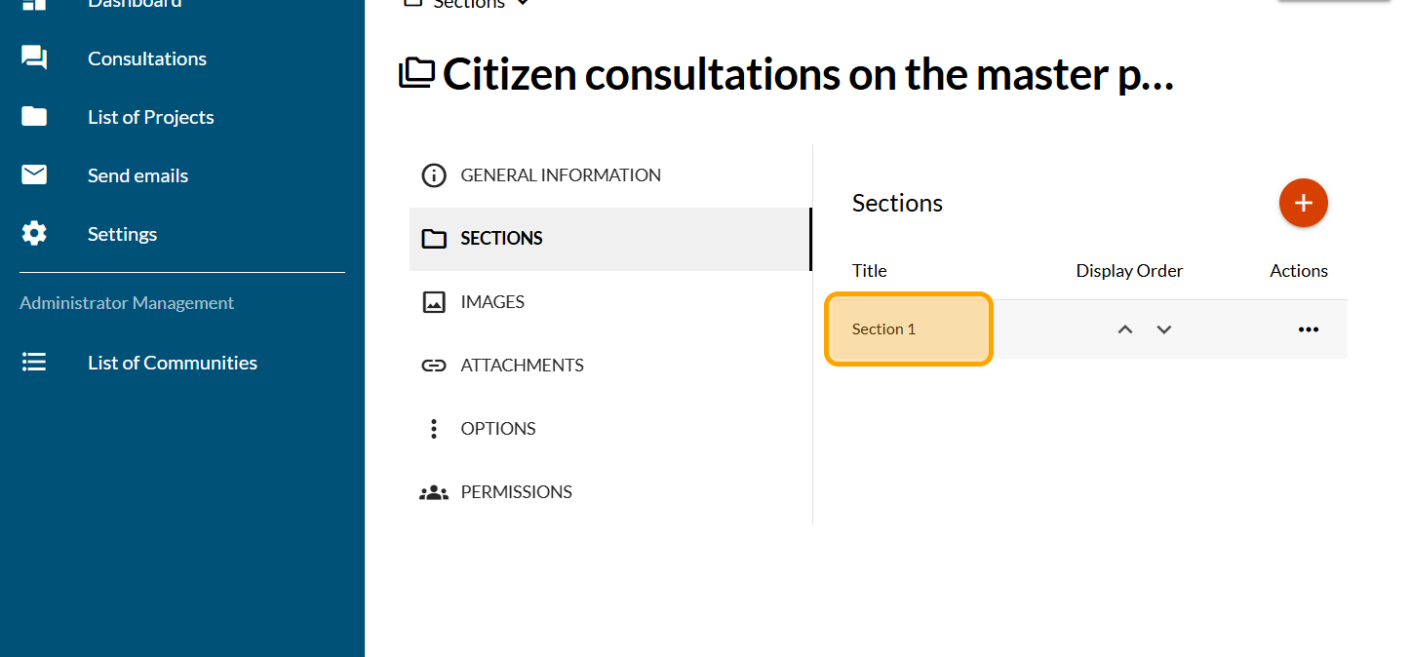Open List of Communities from sidebar
The width and height of the screenshot is (1411, 657).
click(x=173, y=363)
